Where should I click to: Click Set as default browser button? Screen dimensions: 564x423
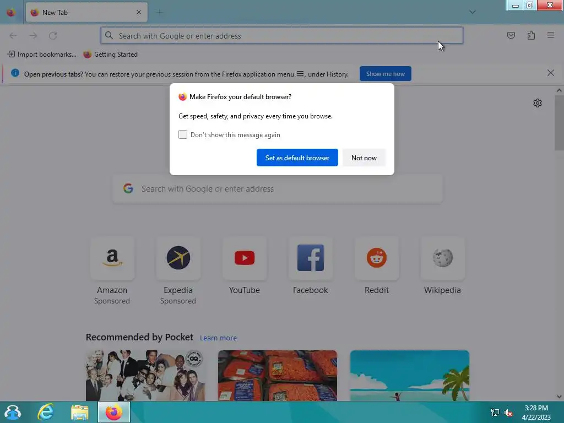(x=297, y=158)
